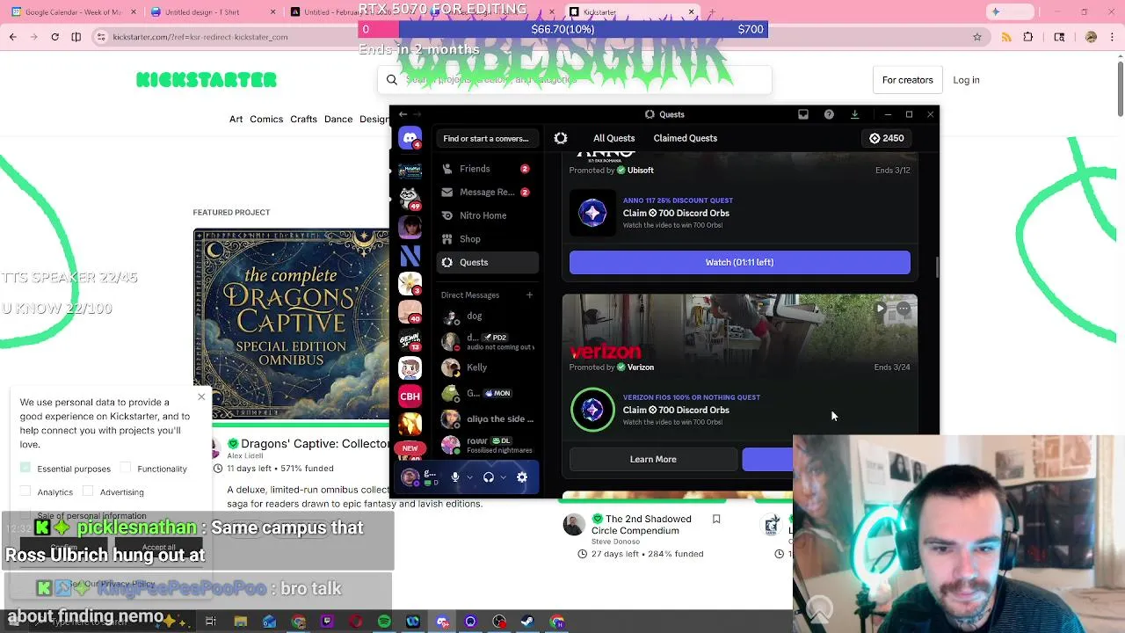Enable Analytics checkbox
Screen dimensions: 1125x633
tap(25, 491)
